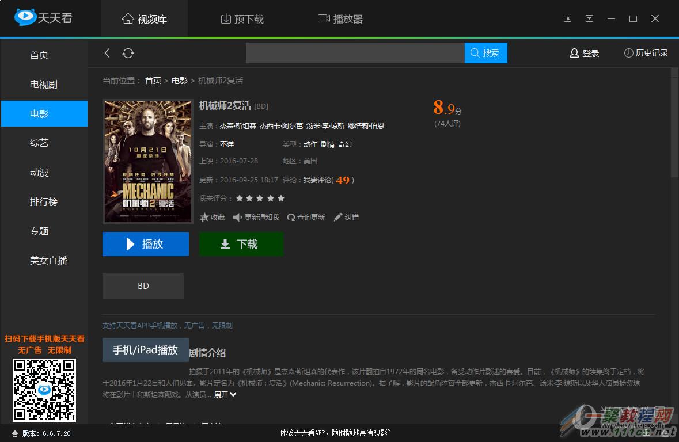Click actor link 杰西卡·阿尔芭
679x442 pixels.
point(281,126)
